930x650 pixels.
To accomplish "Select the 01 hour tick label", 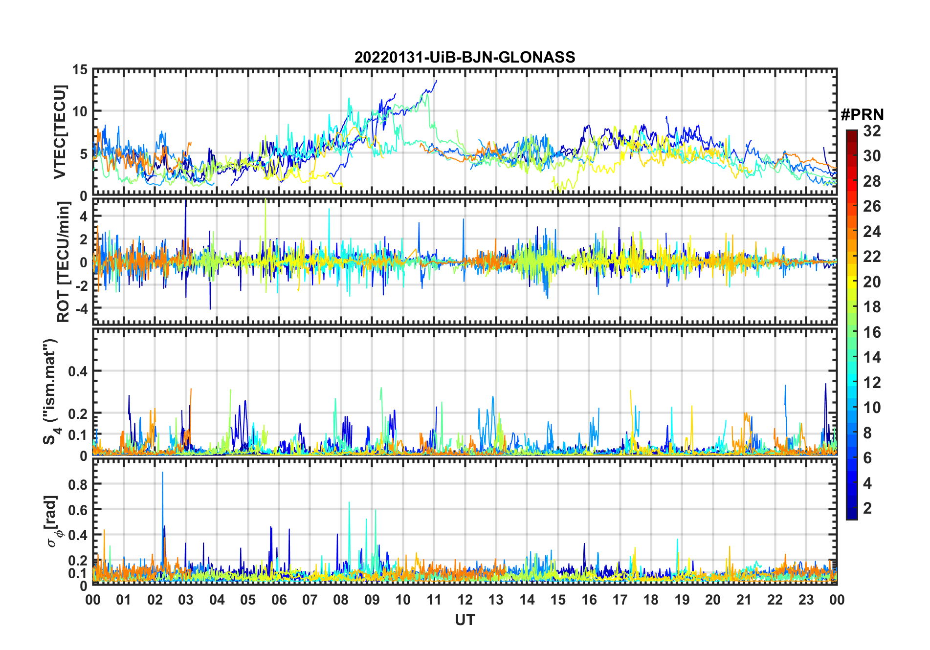I will (x=124, y=600).
